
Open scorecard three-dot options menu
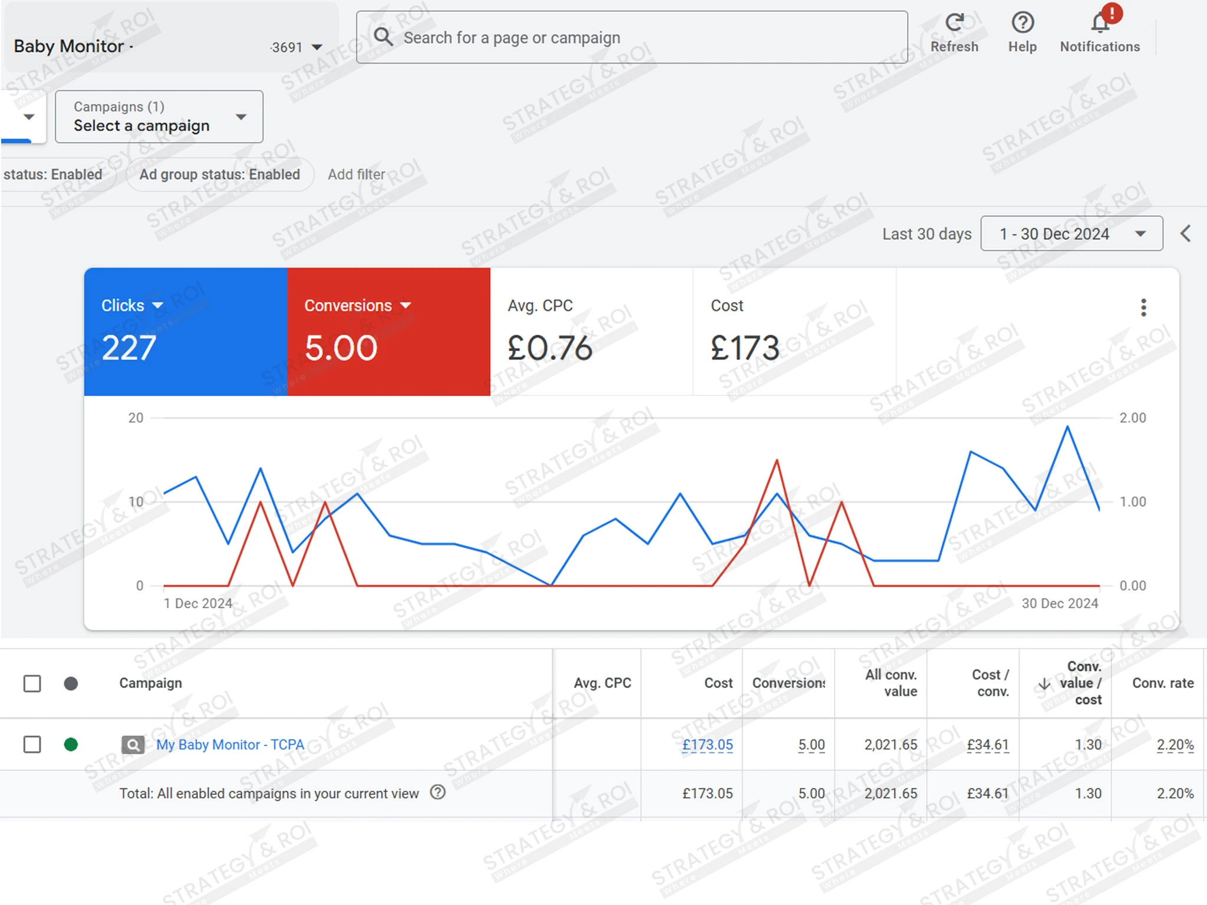(1143, 308)
